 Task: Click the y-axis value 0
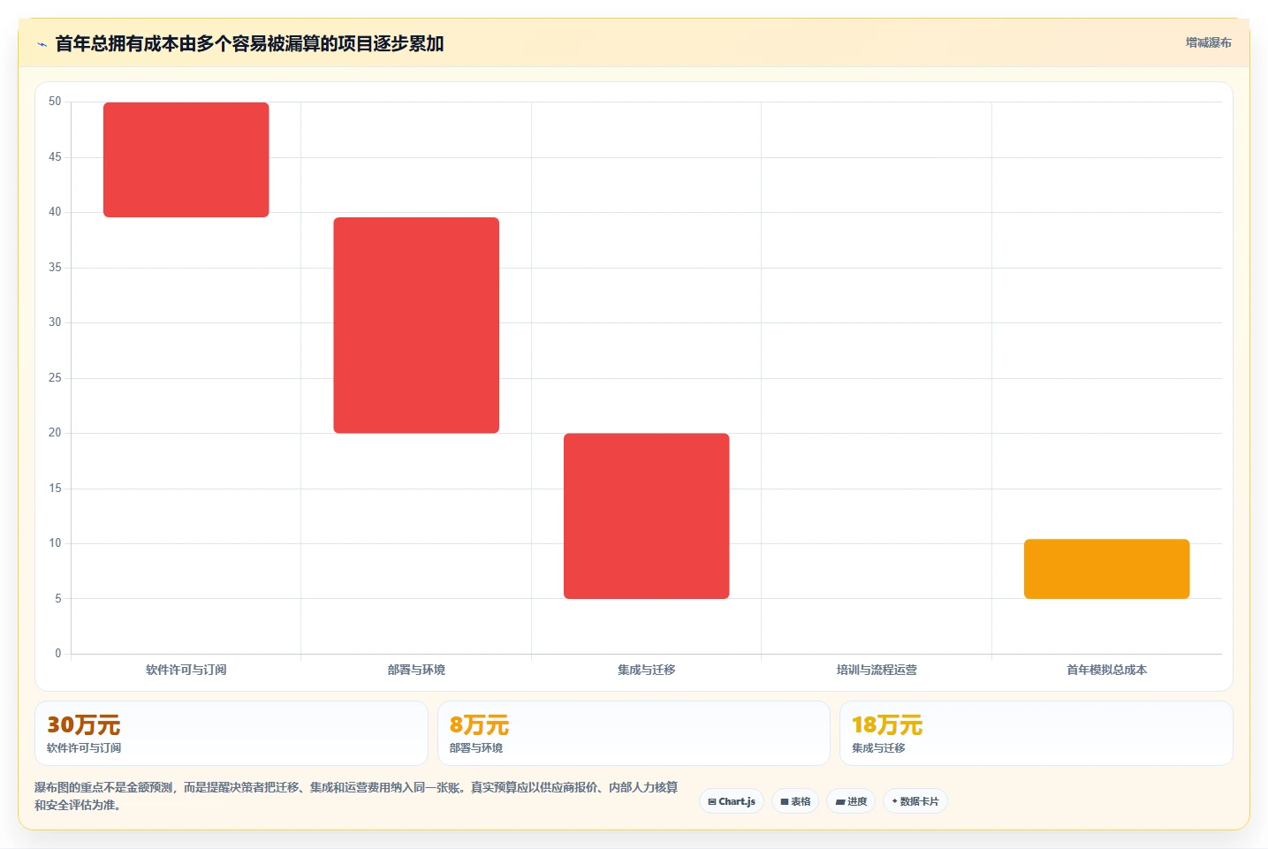pos(58,654)
